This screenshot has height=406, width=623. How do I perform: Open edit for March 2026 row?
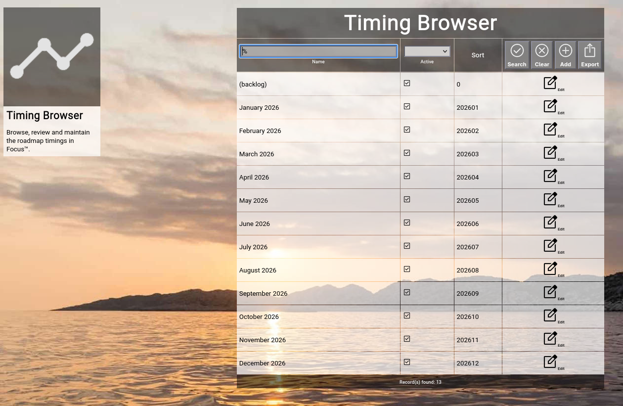click(x=550, y=153)
